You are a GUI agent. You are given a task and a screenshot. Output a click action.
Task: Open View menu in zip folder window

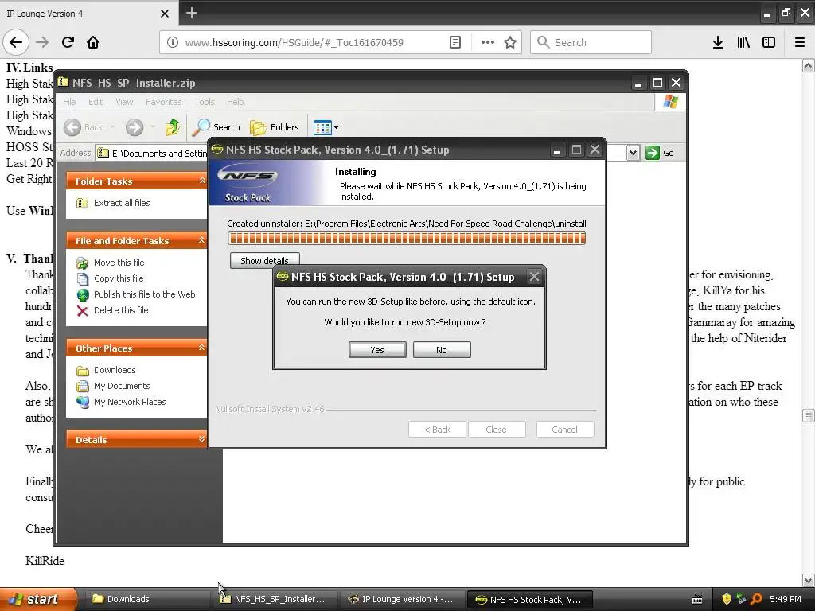click(124, 102)
